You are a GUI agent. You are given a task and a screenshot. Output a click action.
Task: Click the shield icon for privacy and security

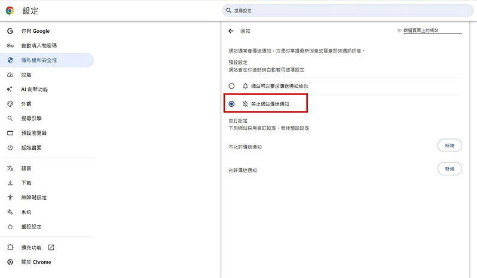[10, 60]
